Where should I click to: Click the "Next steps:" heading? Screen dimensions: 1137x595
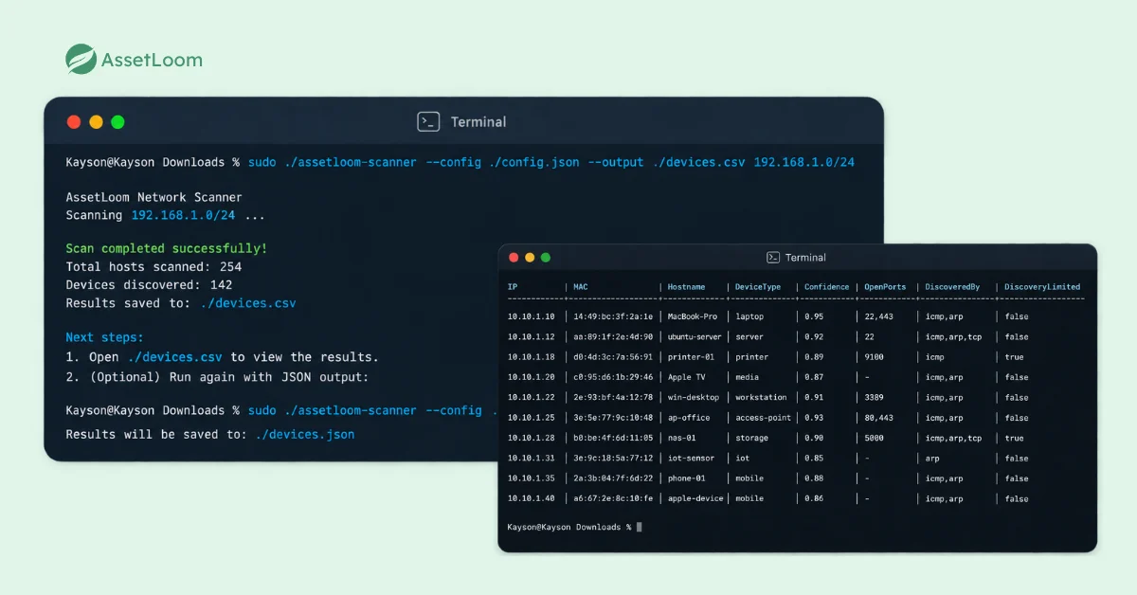tap(105, 337)
